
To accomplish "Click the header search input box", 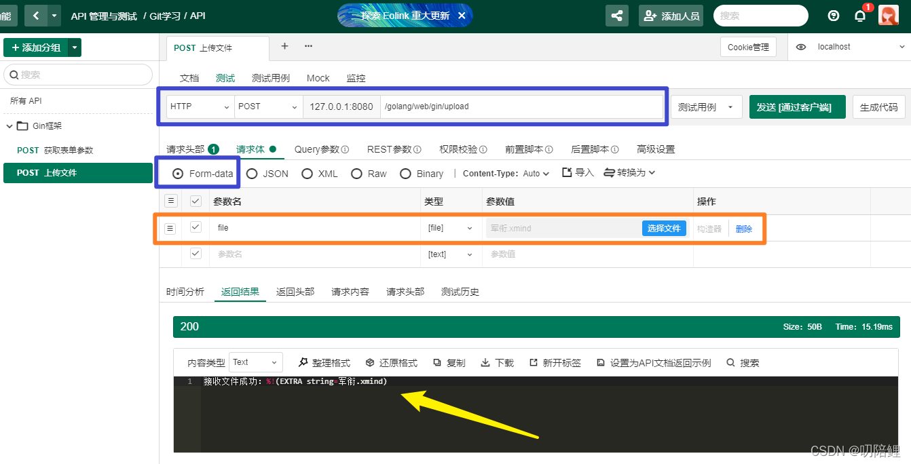I will (x=760, y=16).
